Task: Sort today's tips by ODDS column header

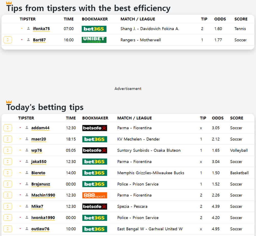Action: pos(218,118)
